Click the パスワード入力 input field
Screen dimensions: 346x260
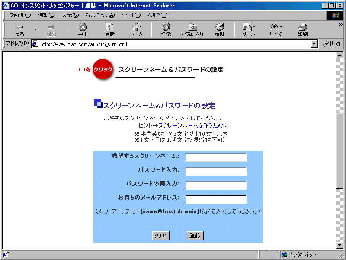click(x=216, y=172)
